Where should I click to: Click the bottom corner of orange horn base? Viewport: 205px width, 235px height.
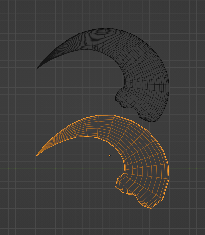pos(151,208)
